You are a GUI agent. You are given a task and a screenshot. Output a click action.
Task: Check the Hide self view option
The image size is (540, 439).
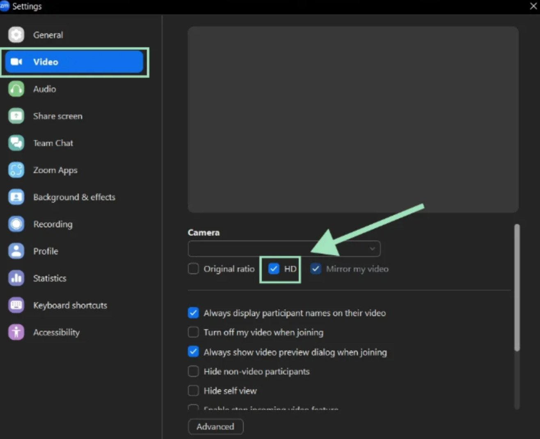pos(193,390)
